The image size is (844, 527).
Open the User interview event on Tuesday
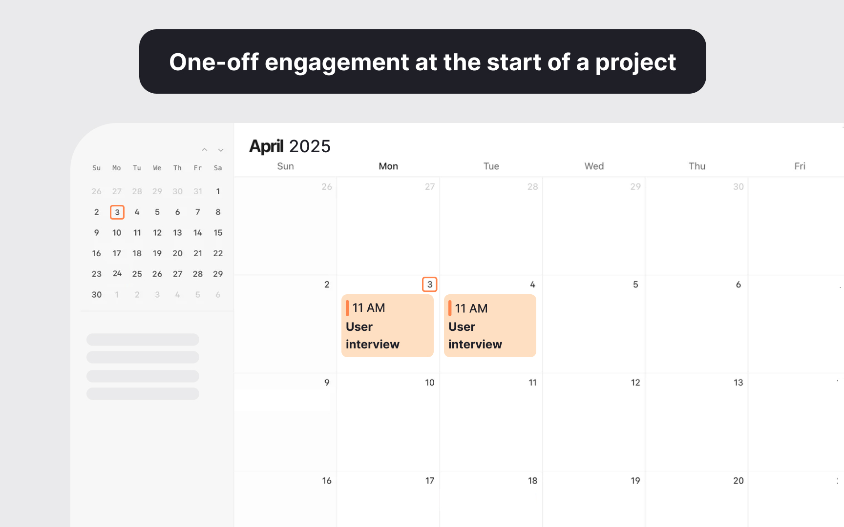click(490, 326)
